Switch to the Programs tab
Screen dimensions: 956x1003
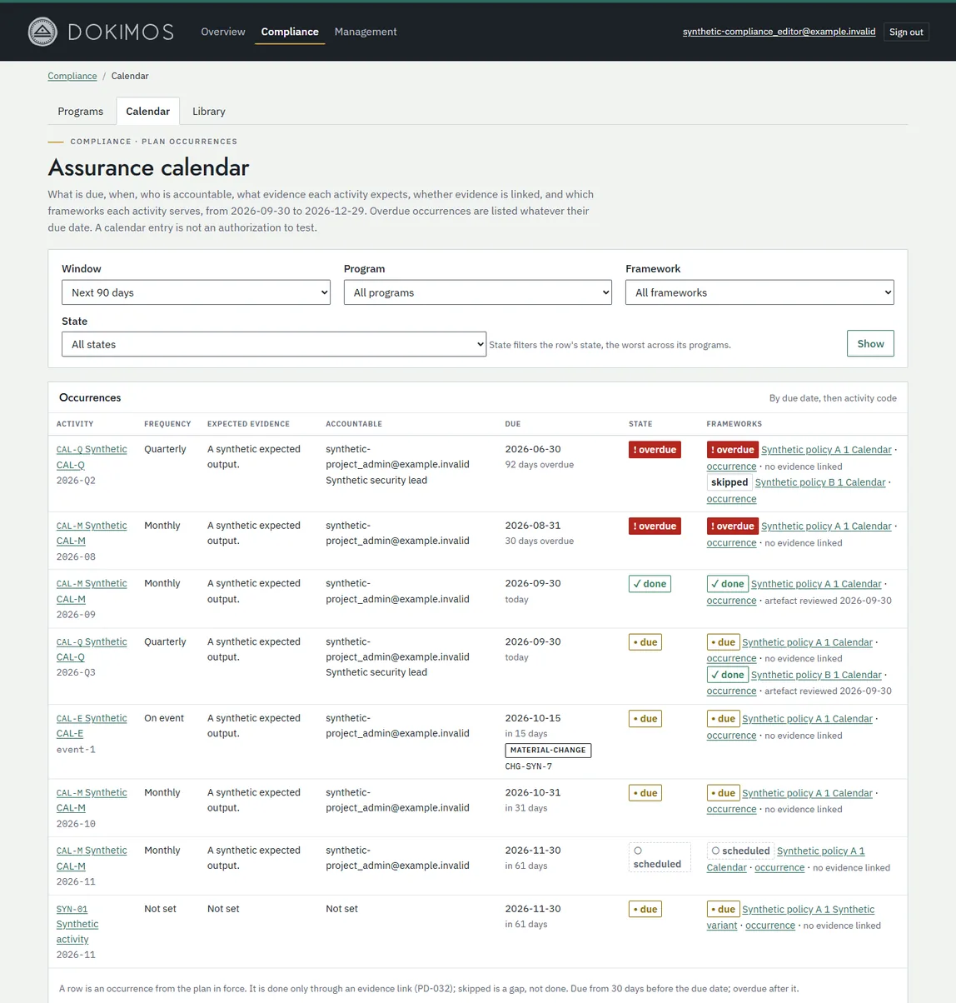[x=81, y=112]
